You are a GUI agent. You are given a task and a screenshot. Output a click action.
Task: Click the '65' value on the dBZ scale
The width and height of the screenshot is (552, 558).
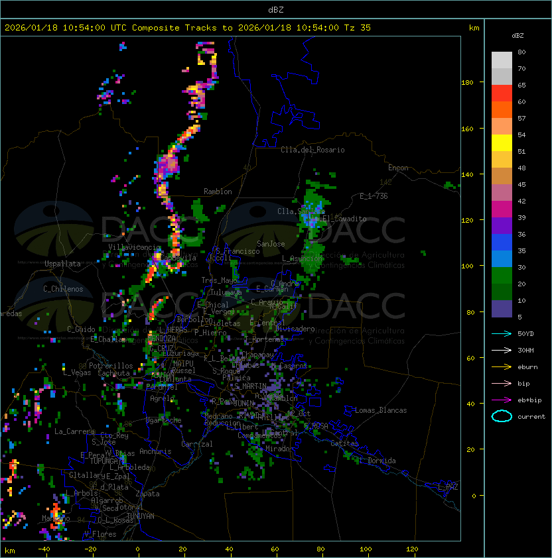(521, 85)
